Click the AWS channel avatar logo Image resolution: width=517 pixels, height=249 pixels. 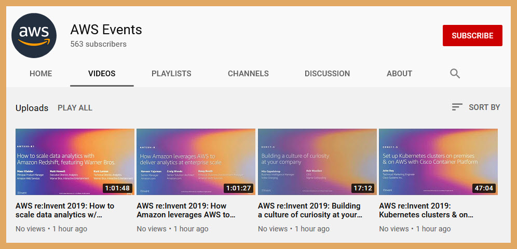coord(34,36)
